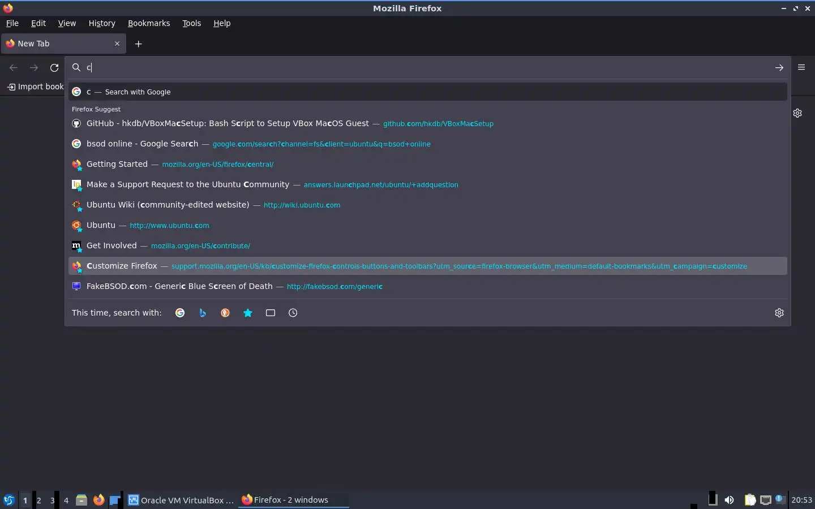This screenshot has width=815, height=509.
Task: Open clipboard manager tray icon
Action: click(x=750, y=500)
